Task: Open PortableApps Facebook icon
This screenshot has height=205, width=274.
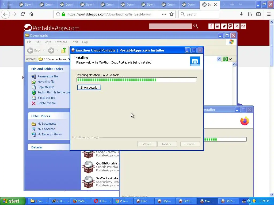Action: tap(211, 26)
